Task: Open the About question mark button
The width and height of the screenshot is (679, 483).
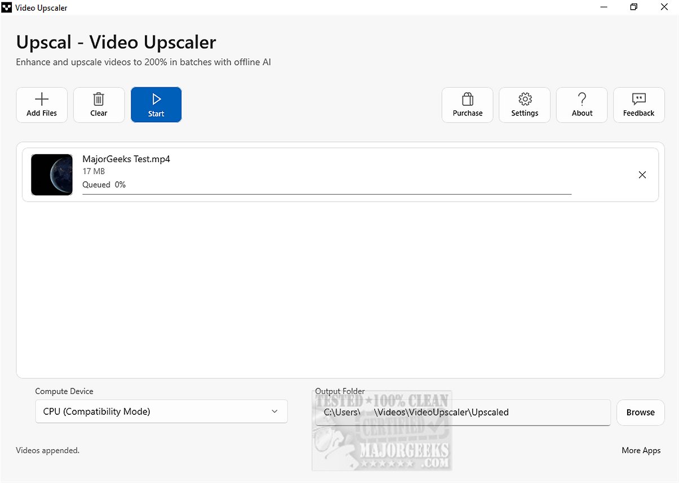Action: tap(582, 105)
